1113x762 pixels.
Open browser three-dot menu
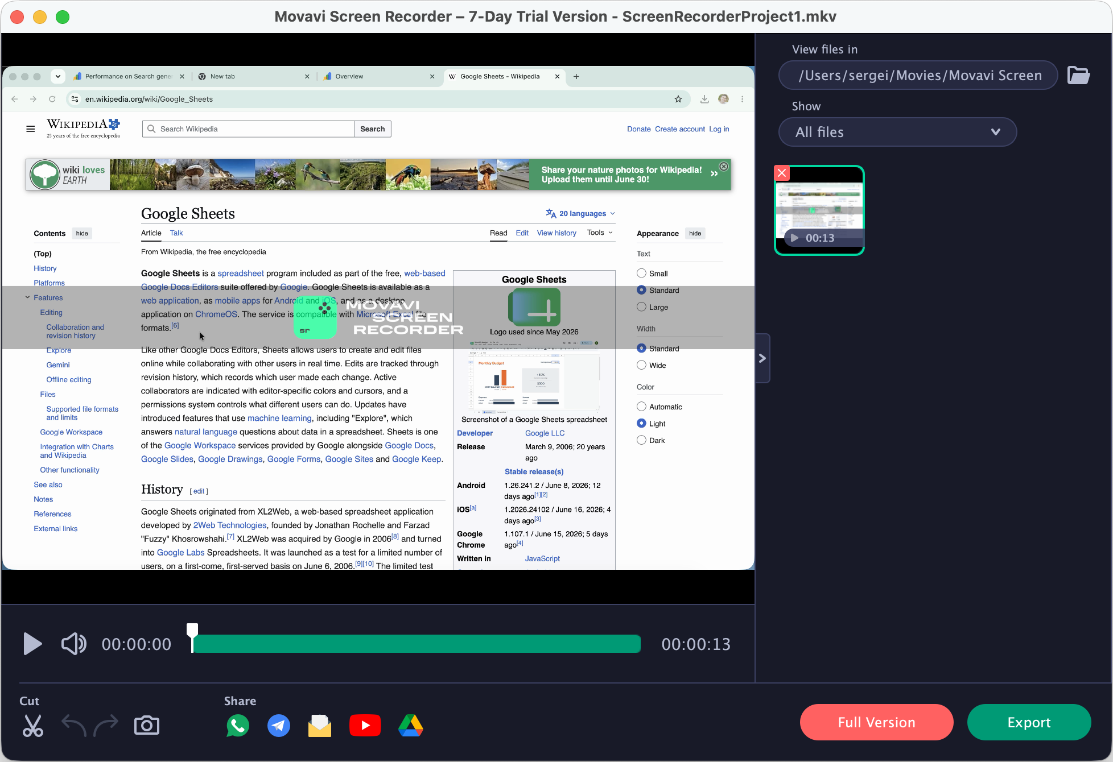click(x=743, y=99)
